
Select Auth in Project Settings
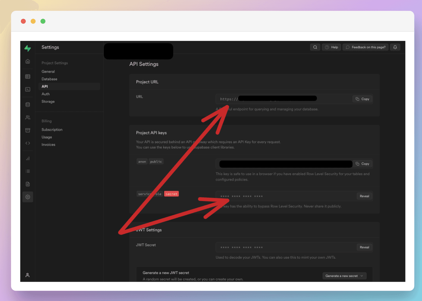(46, 94)
